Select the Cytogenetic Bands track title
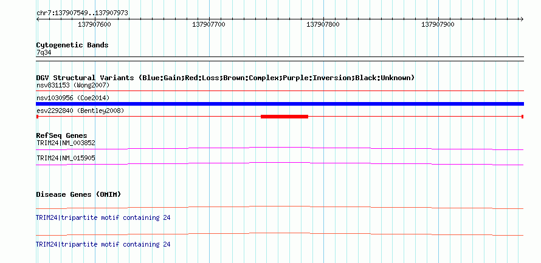The width and height of the screenshot is (541, 263). point(72,45)
